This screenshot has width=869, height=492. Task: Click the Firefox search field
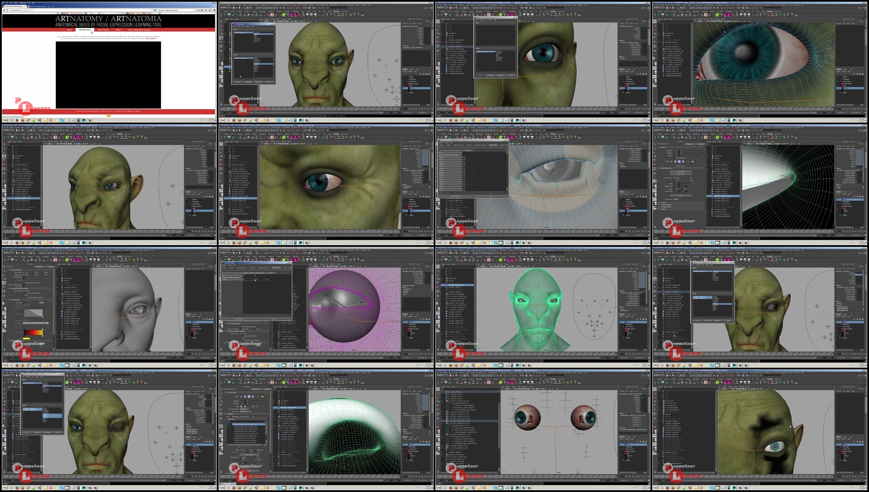(x=176, y=10)
